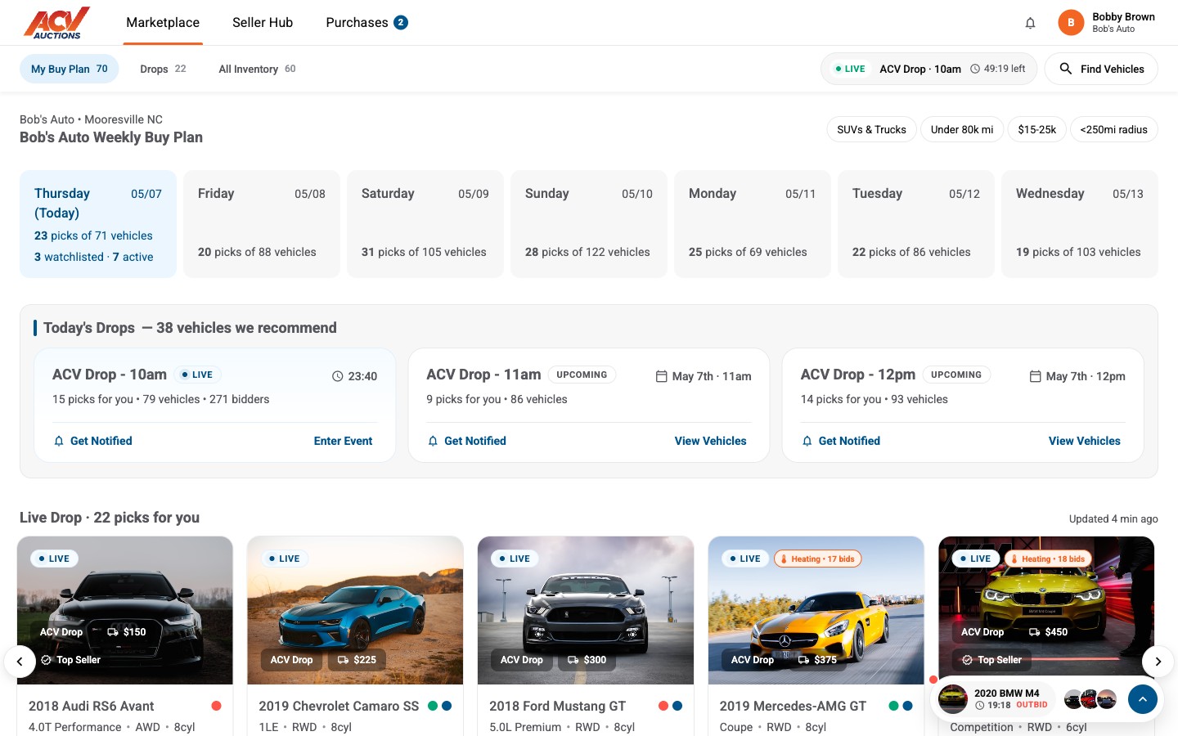1178x736 pixels.
Task: Click View Vehicles for the 11am drop
Action: click(710, 441)
